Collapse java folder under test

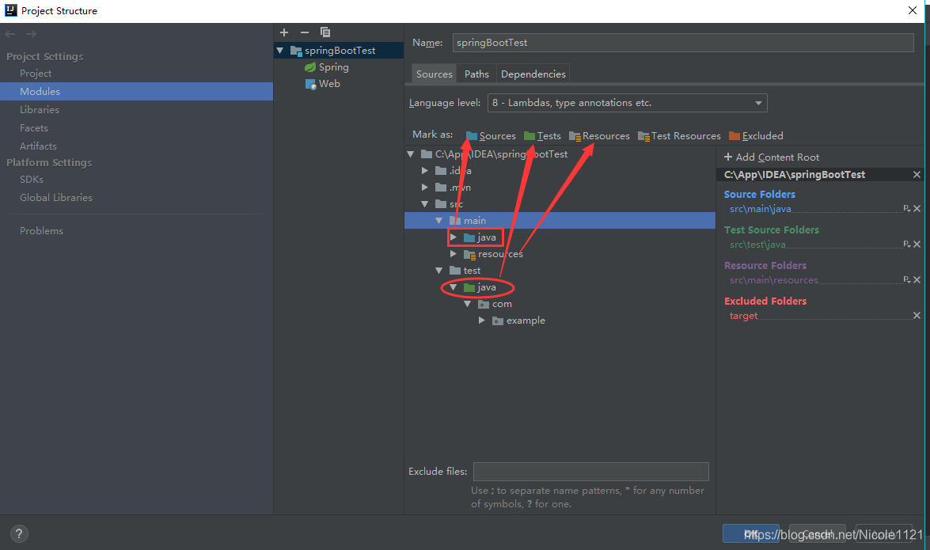tap(454, 287)
